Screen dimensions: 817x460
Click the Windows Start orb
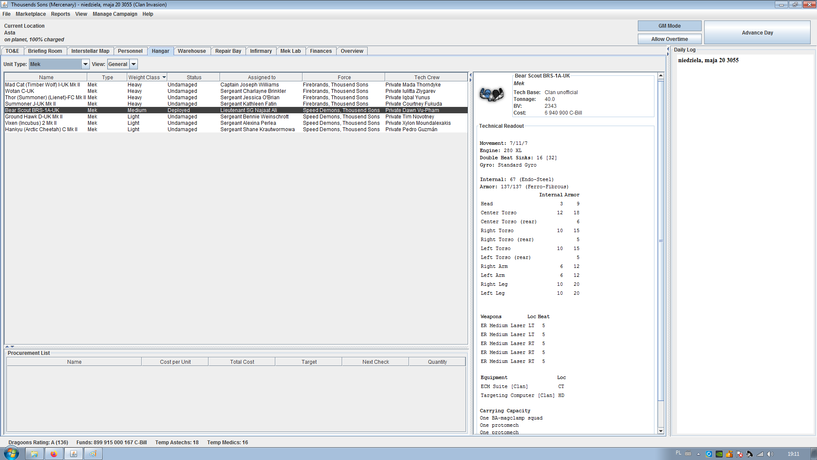click(11, 453)
